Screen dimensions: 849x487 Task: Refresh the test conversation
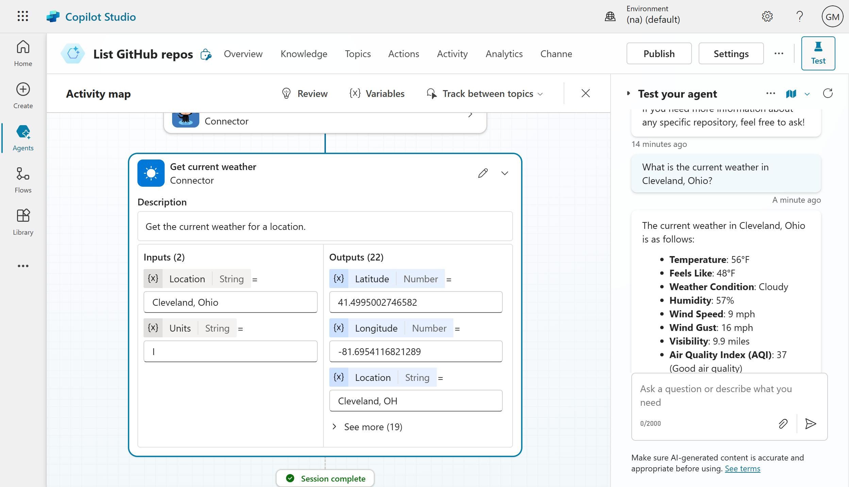(828, 94)
